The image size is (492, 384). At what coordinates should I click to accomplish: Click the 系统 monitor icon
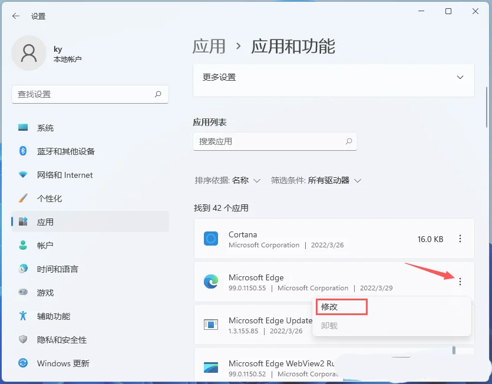pyautogui.click(x=23, y=127)
